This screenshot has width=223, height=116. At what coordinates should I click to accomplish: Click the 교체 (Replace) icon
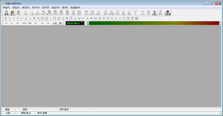67,13
